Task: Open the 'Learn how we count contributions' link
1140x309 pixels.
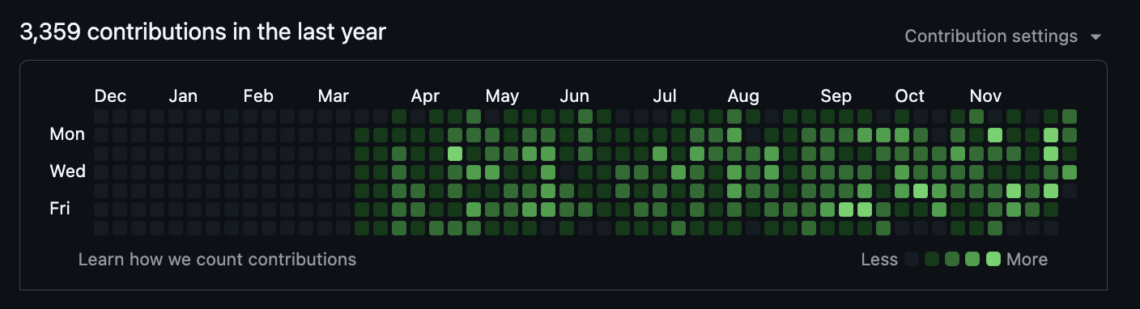Action: click(217, 260)
